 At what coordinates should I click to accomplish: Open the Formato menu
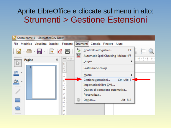(68, 44)
